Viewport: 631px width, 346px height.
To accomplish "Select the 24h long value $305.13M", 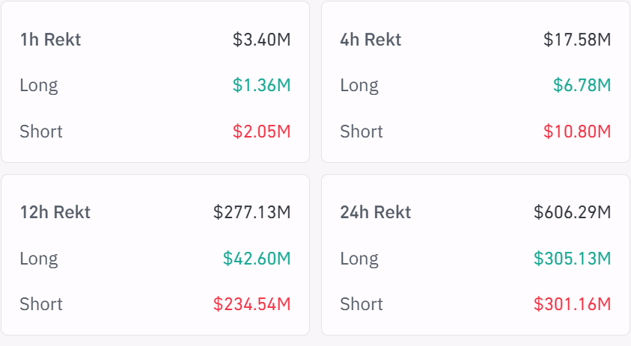I will [x=572, y=259].
